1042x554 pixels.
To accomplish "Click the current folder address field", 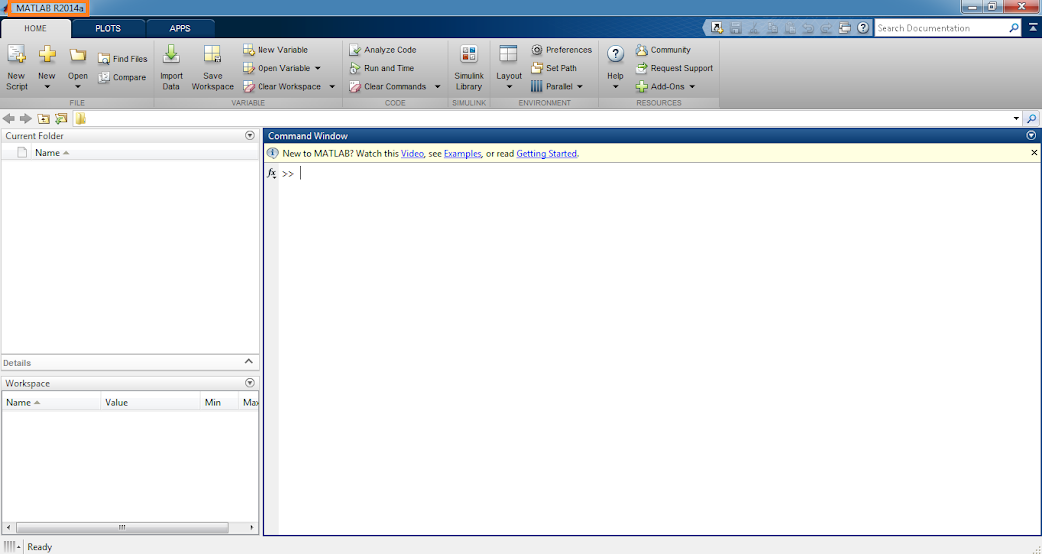I will coord(548,118).
